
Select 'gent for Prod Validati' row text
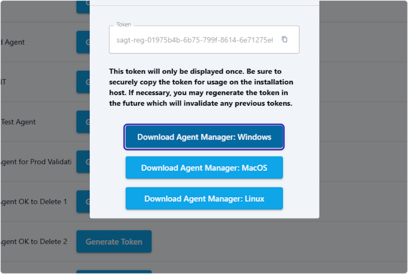click(36, 162)
